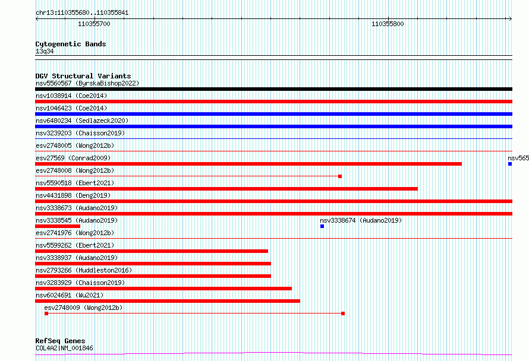Click the RefSeq Genes track title
Viewport: 529px width, 361px height.
[x=60, y=341]
